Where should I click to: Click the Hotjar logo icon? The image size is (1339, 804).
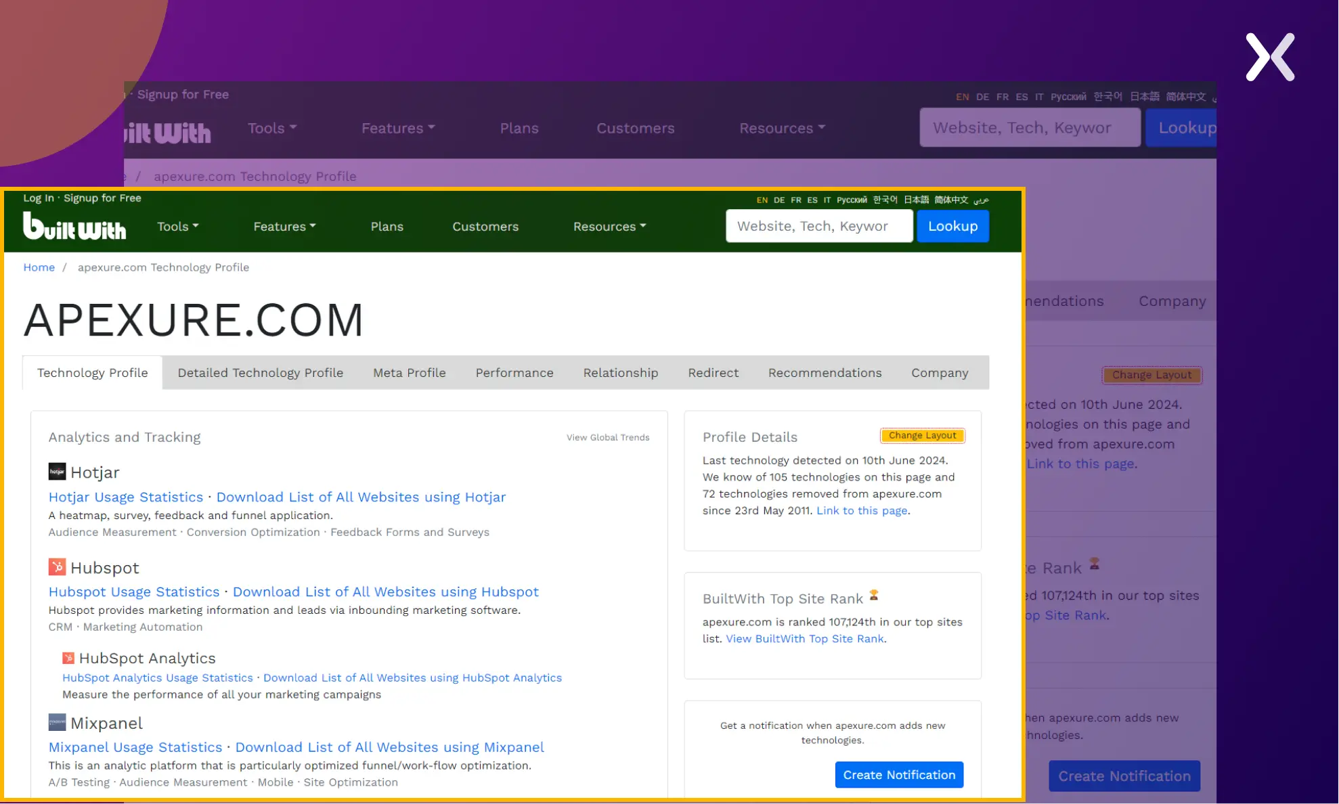[57, 472]
